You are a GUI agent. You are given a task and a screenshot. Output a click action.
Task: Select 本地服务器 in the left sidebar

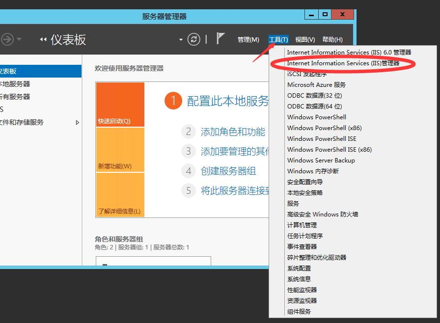[x=15, y=83]
